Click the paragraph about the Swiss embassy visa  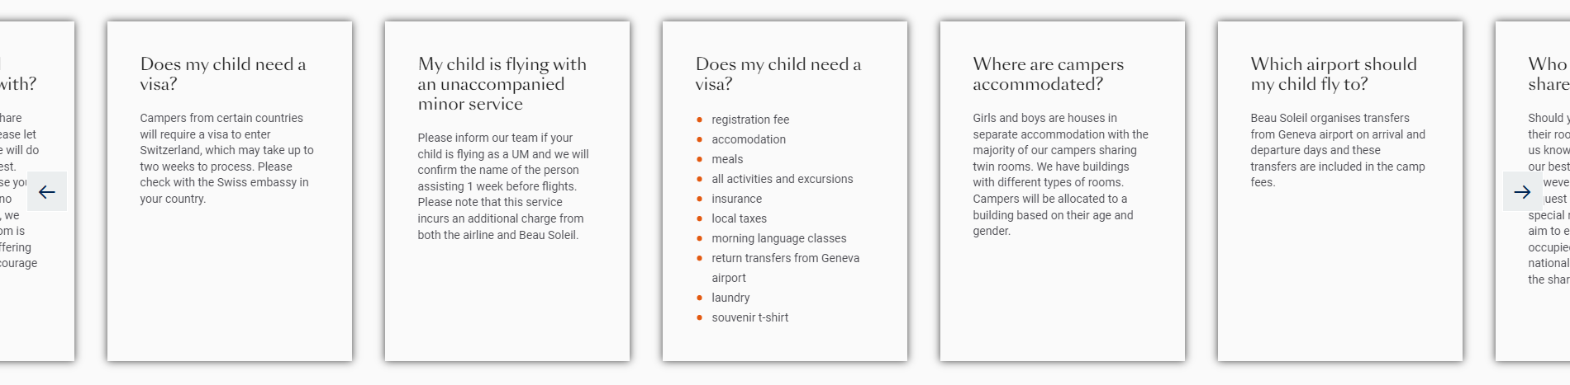(x=226, y=158)
